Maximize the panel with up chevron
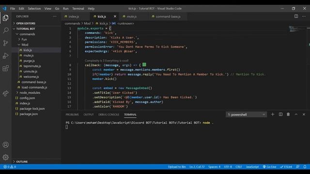The width and height of the screenshot is (310, 174). point(296,115)
